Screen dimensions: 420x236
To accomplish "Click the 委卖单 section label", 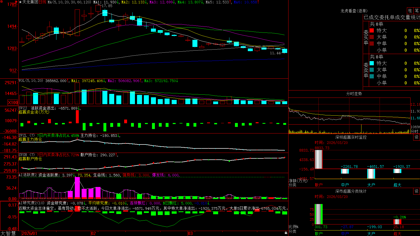I will click(366, 70).
